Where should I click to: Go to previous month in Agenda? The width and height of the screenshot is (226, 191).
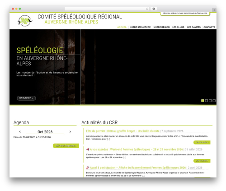[20, 132]
